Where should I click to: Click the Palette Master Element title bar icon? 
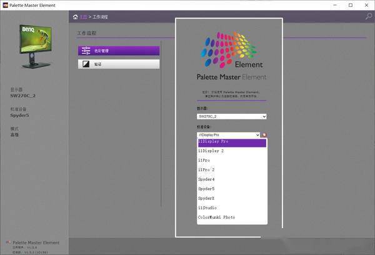[x=5, y=5]
